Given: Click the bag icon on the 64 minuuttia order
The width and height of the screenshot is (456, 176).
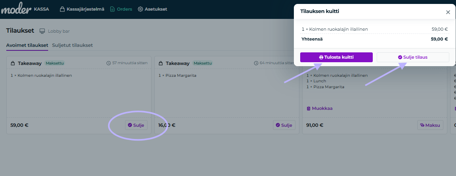Looking at the screenshot, I should tap(161, 63).
